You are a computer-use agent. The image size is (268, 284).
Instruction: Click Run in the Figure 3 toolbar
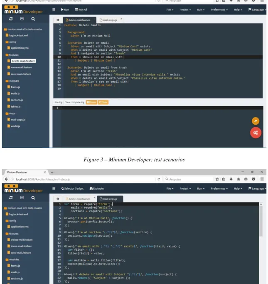click(x=65, y=10)
